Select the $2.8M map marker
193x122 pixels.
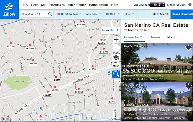click(x=48, y=92)
